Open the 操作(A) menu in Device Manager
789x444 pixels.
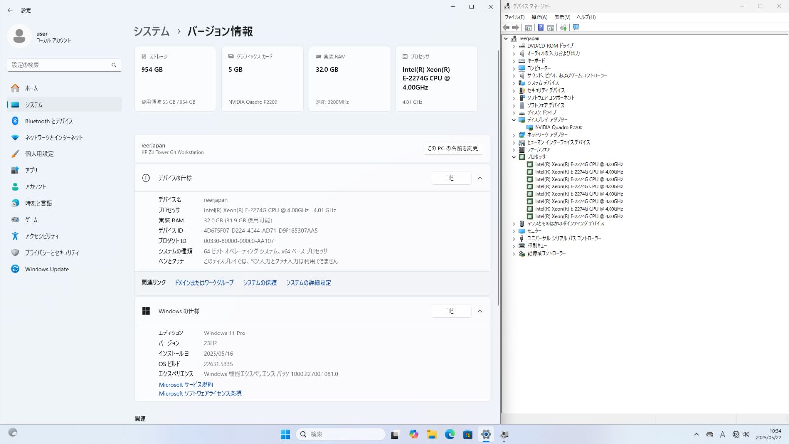point(539,17)
